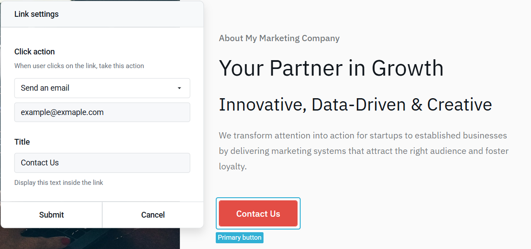Select the red Contact Us button
This screenshot has height=249, width=531.
(258, 214)
